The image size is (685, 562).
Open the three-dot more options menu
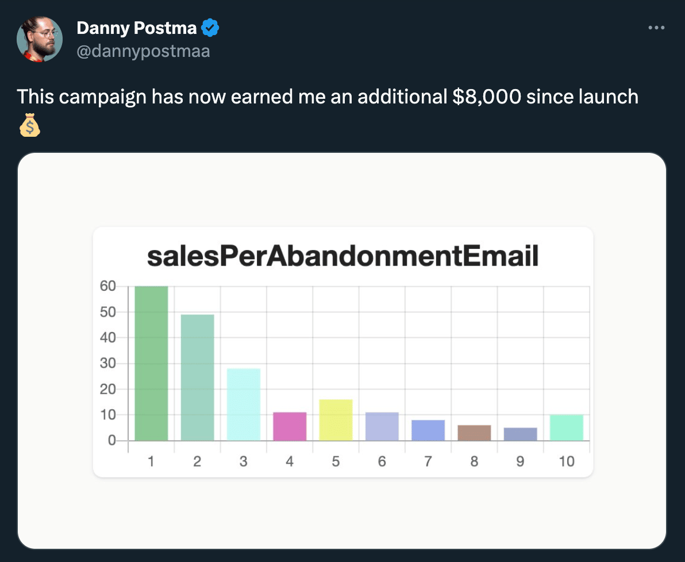tap(656, 28)
